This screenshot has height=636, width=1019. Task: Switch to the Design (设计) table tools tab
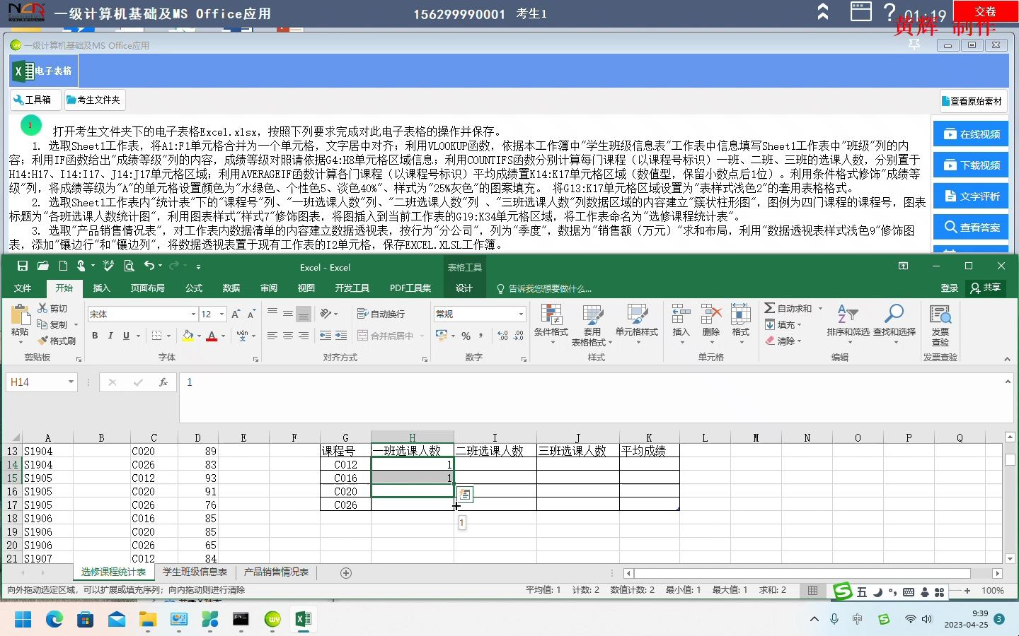[464, 288]
